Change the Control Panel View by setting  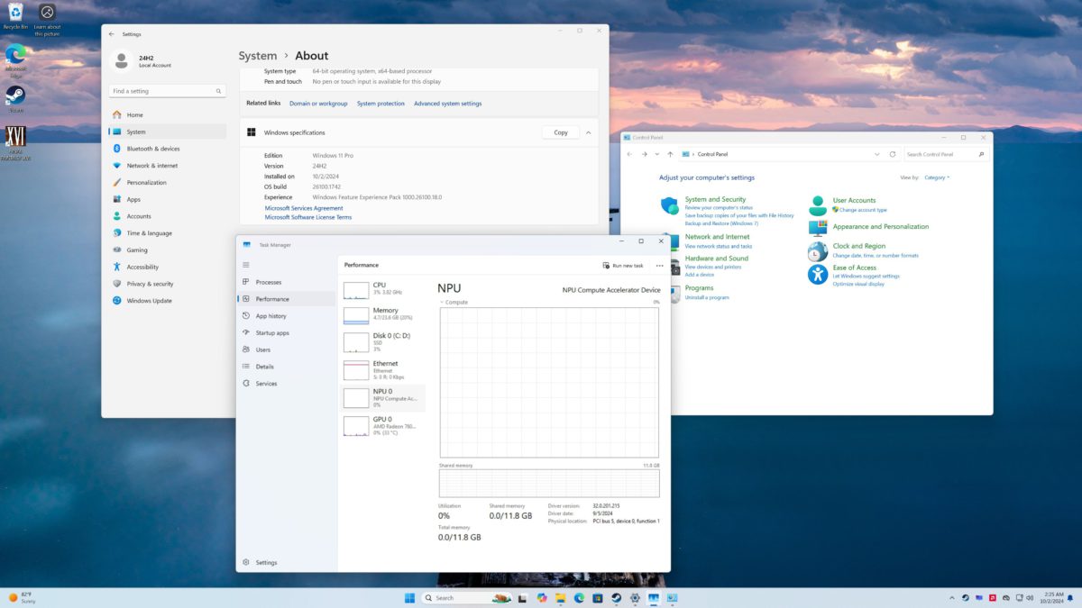coord(937,177)
